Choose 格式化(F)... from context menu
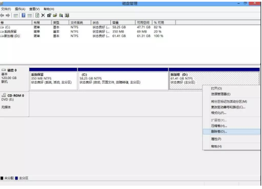The width and height of the screenshot is (262, 189). (x=218, y=112)
